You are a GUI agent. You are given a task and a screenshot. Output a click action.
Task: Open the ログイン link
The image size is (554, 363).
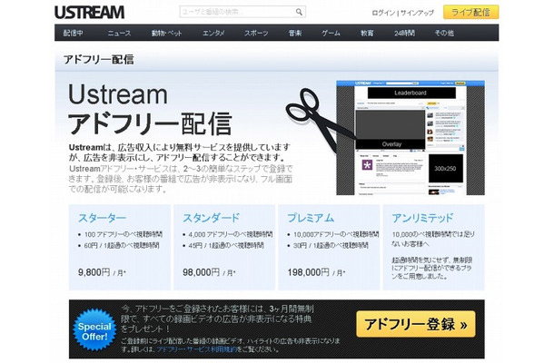(383, 13)
